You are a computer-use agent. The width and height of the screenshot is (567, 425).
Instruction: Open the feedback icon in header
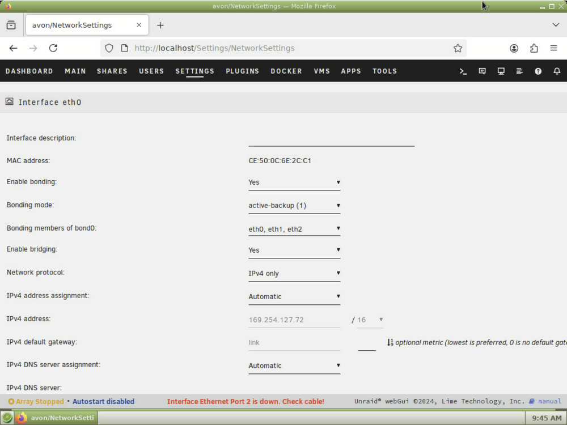pyautogui.click(x=482, y=71)
